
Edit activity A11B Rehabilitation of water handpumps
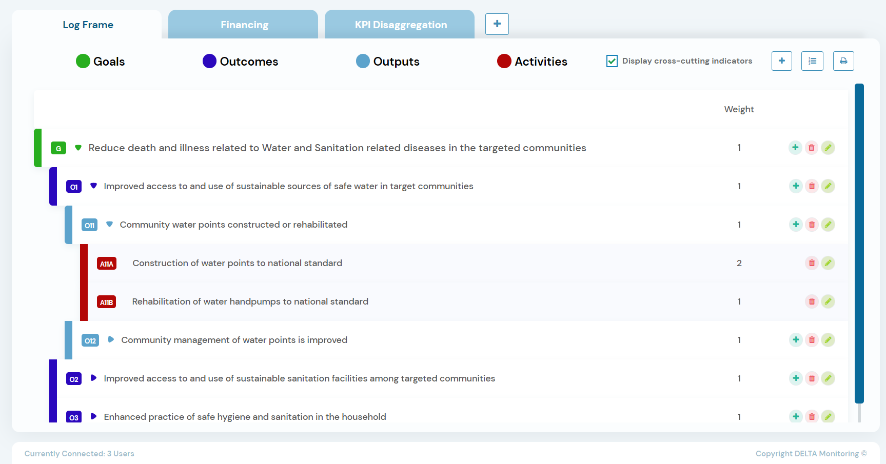point(828,301)
